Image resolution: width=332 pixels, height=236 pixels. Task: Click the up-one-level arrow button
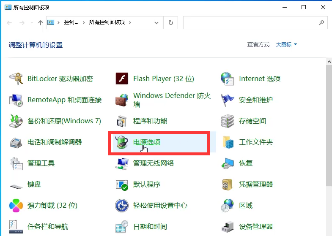click(x=41, y=23)
